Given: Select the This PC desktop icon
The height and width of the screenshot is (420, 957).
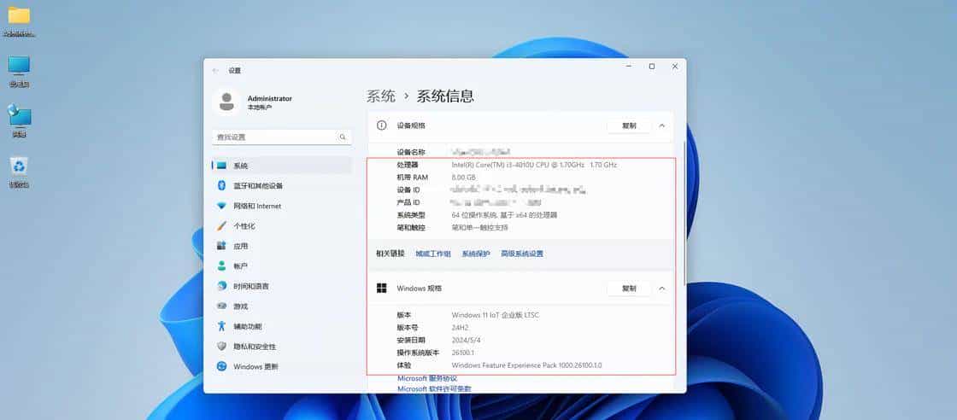Looking at the screenshot, I should coord(19,72).
